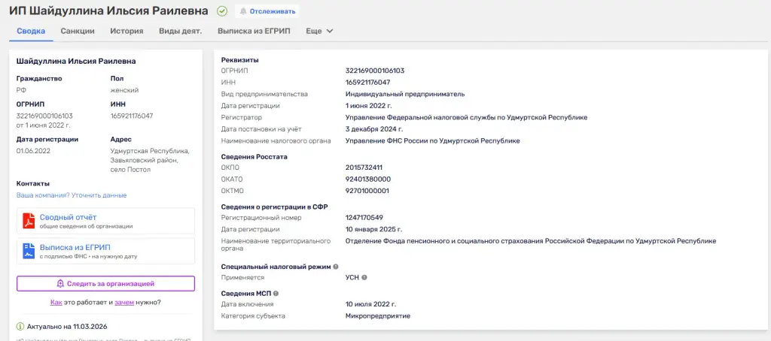Click the Микропредприятие category value
771x341 pixels.
click(378, 316)
